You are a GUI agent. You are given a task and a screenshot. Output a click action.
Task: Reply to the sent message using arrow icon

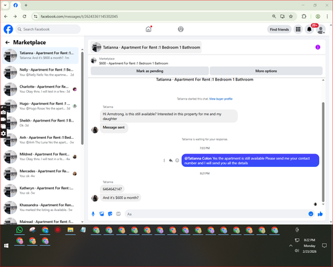click(170, 160)
